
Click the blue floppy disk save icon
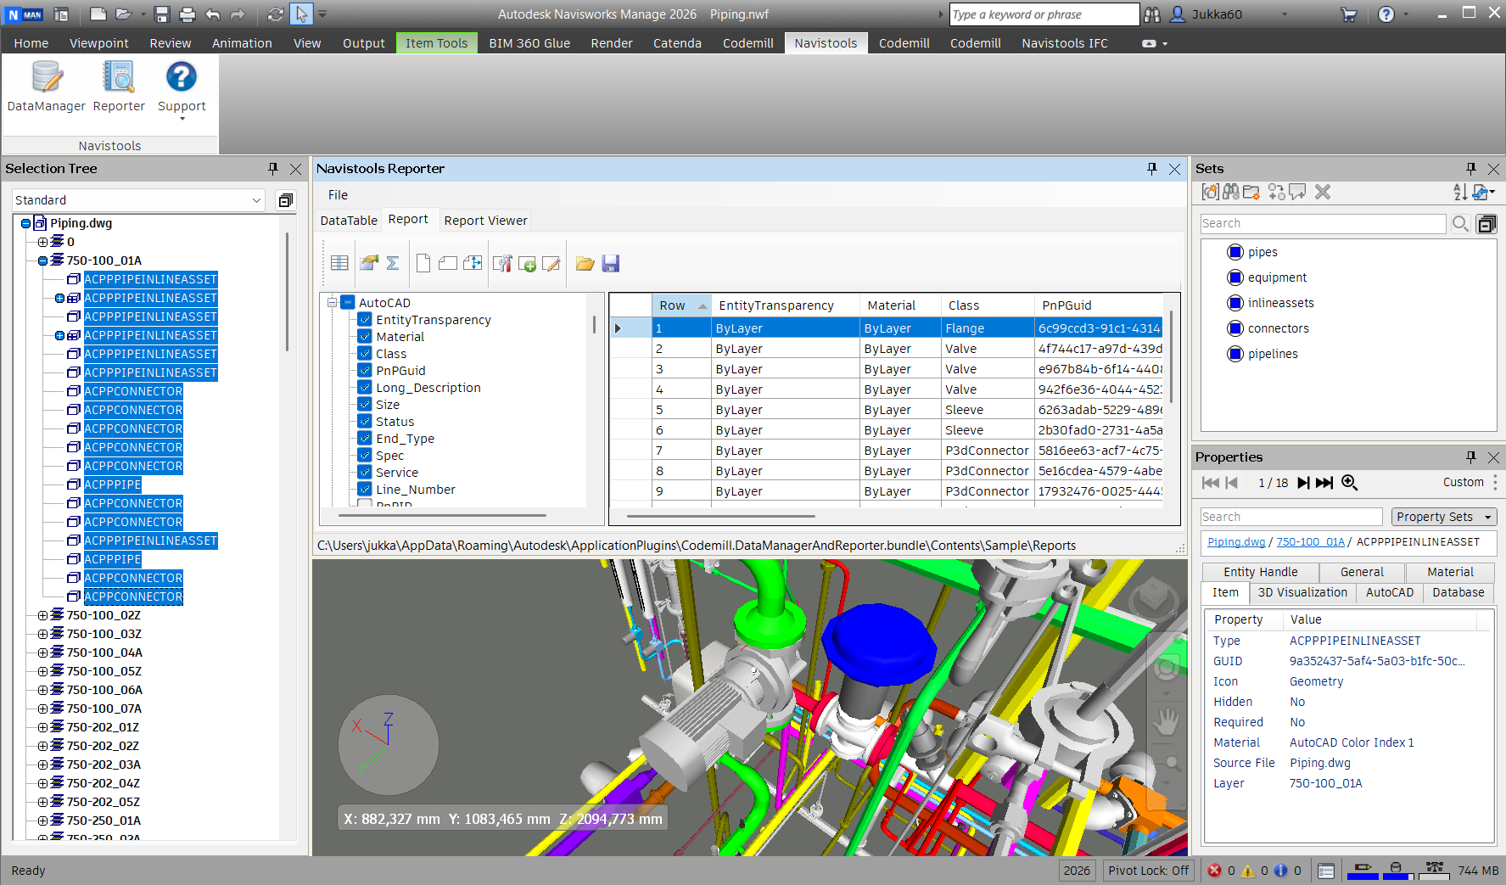[x=610, y=263]
